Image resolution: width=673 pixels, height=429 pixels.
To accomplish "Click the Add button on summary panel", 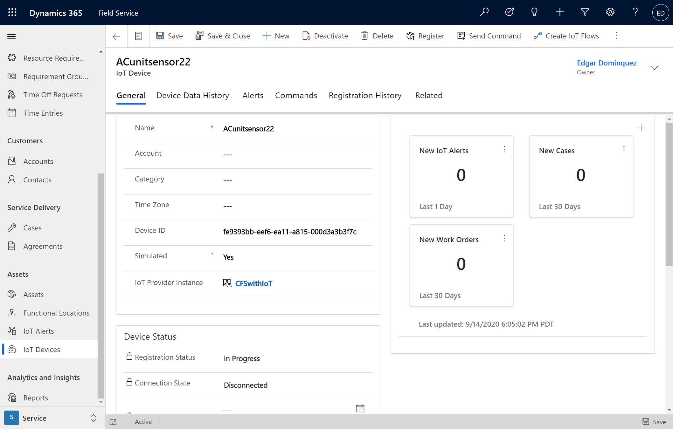I will click(x=642, y=128).
